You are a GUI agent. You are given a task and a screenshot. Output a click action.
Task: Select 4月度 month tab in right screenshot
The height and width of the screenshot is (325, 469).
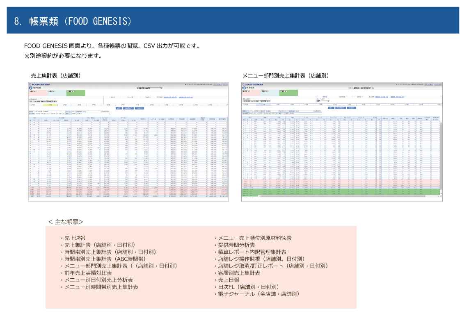(306, 105)
